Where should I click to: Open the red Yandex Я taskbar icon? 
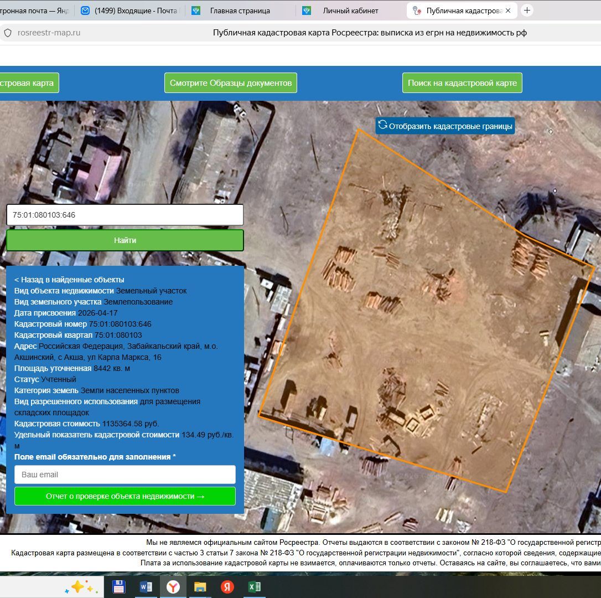point(227,587)
